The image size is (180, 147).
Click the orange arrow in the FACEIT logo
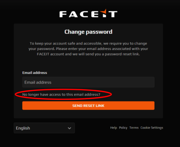[103, 11]
